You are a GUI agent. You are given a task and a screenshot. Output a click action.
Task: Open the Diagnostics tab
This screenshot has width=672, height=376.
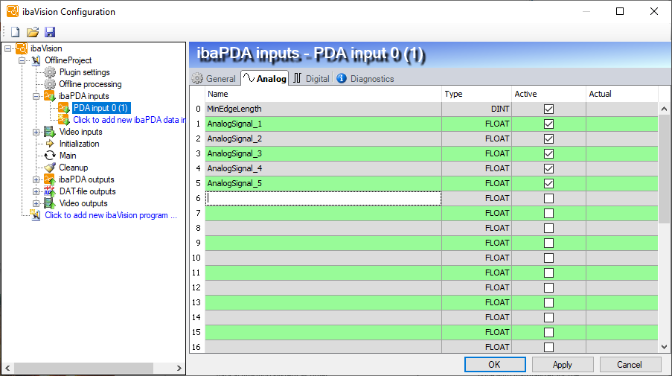click(365, 78)
